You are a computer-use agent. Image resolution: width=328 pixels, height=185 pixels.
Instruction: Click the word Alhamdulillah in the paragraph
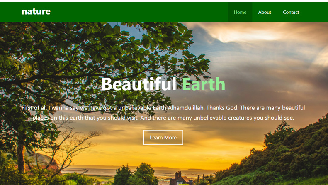click(x=186, y=108)
